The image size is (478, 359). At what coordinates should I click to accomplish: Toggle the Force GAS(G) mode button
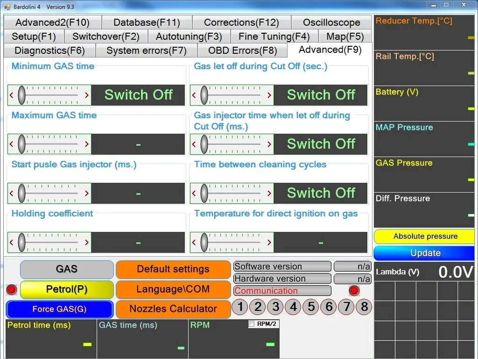(59, 309)
